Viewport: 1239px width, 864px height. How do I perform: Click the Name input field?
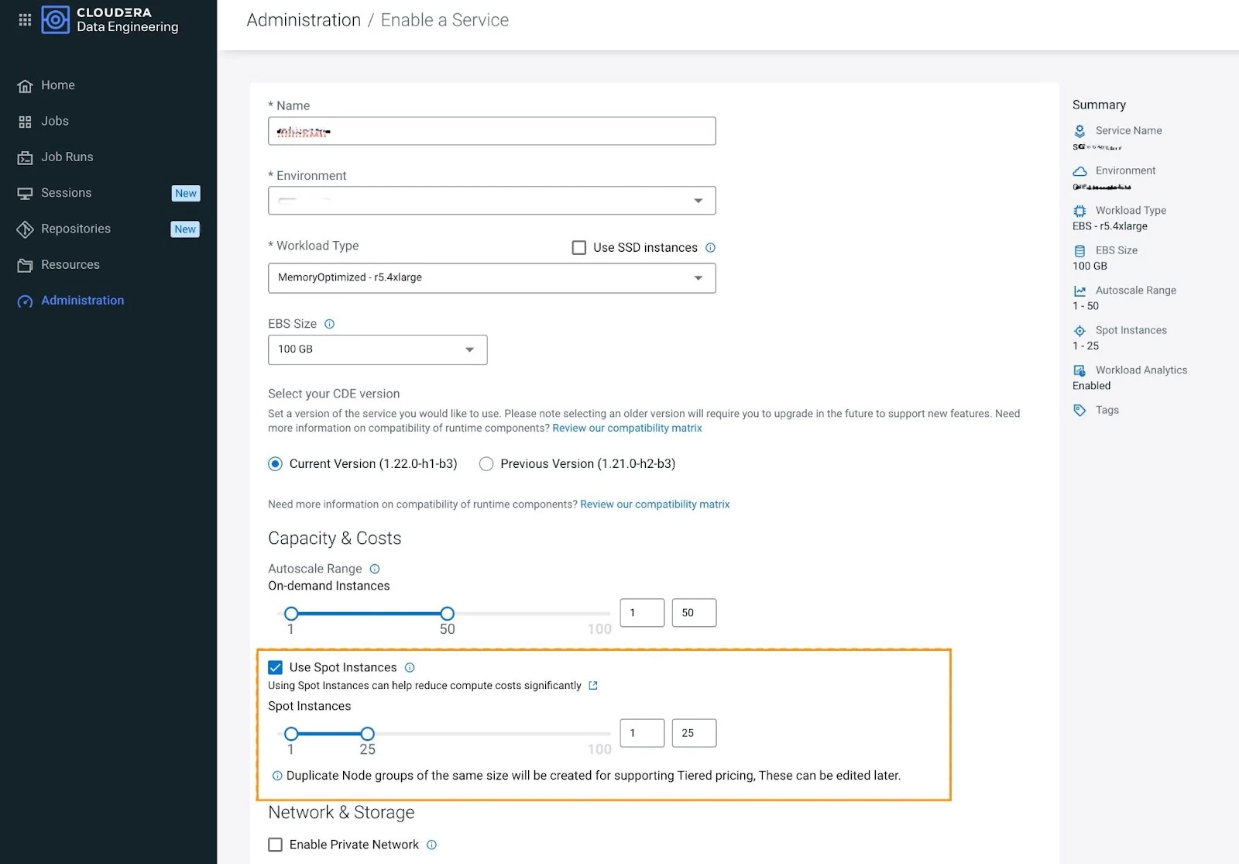(492, 131)
